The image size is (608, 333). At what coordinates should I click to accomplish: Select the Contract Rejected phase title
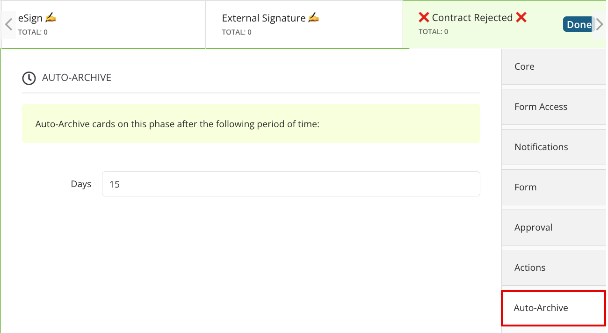(472, 18)
